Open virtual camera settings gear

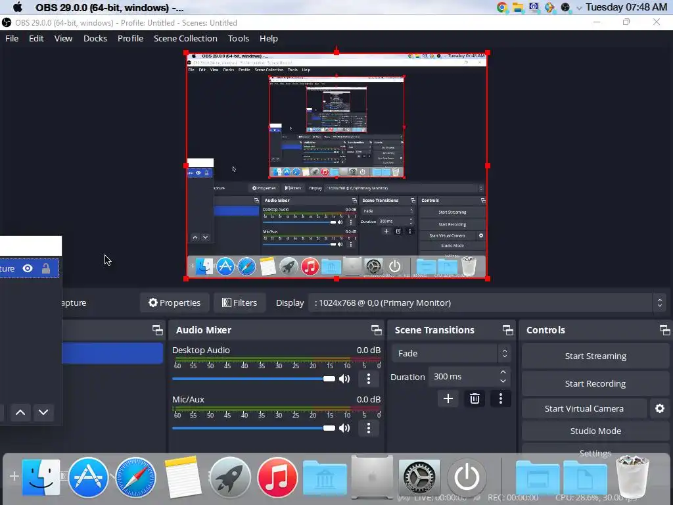coord(660,408)
